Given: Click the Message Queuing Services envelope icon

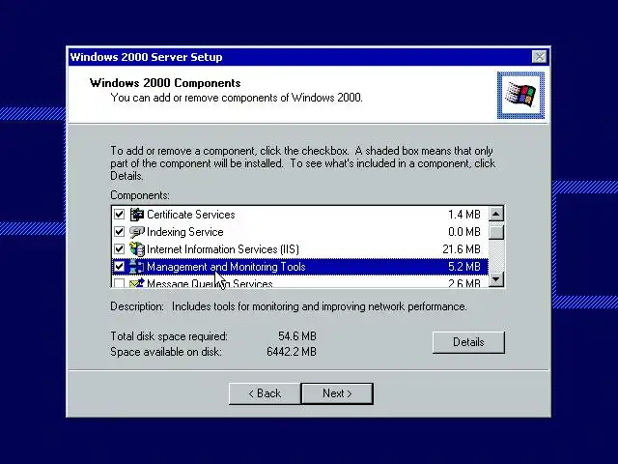Looking at the screenshot, I should pos(137,282).
